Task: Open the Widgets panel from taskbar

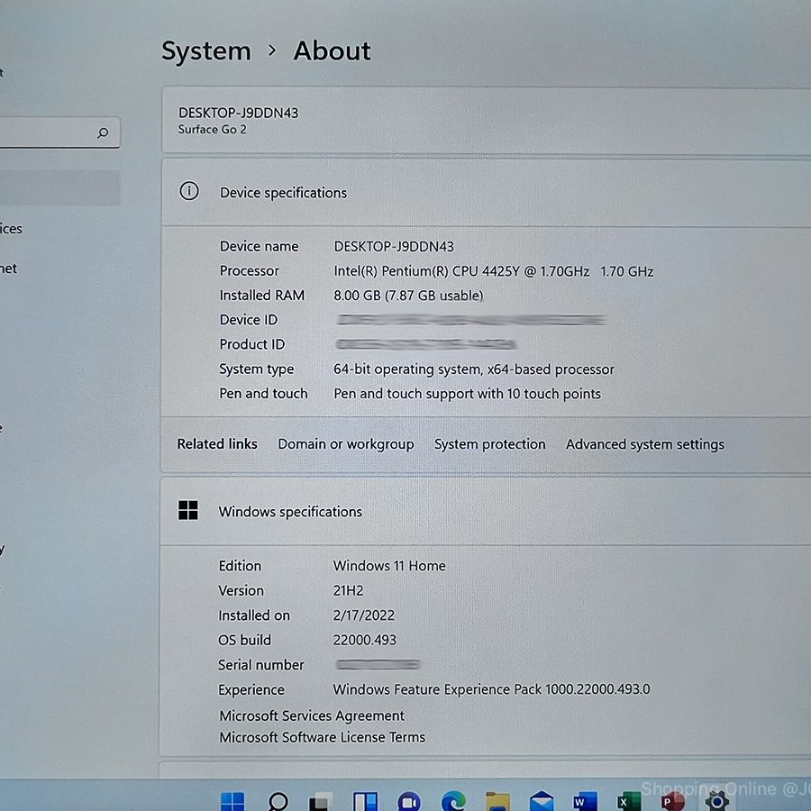Action: coord(365,801)
